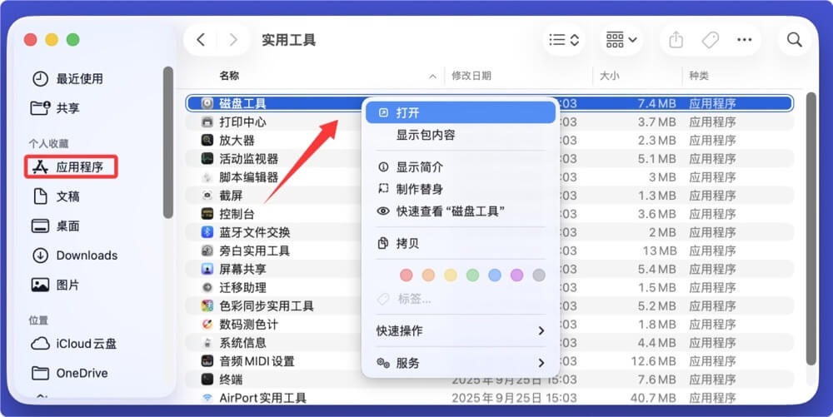Choose 打开 in the context menu
The width and height of the screenshot is (833, 417).
tap(461, 112)
